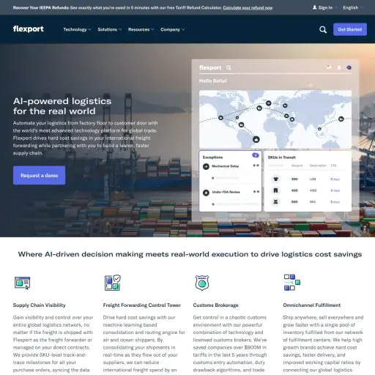Viewport: 375px width, 375px height.
Task: Click the Request a demo button
Action: point(39,175)
